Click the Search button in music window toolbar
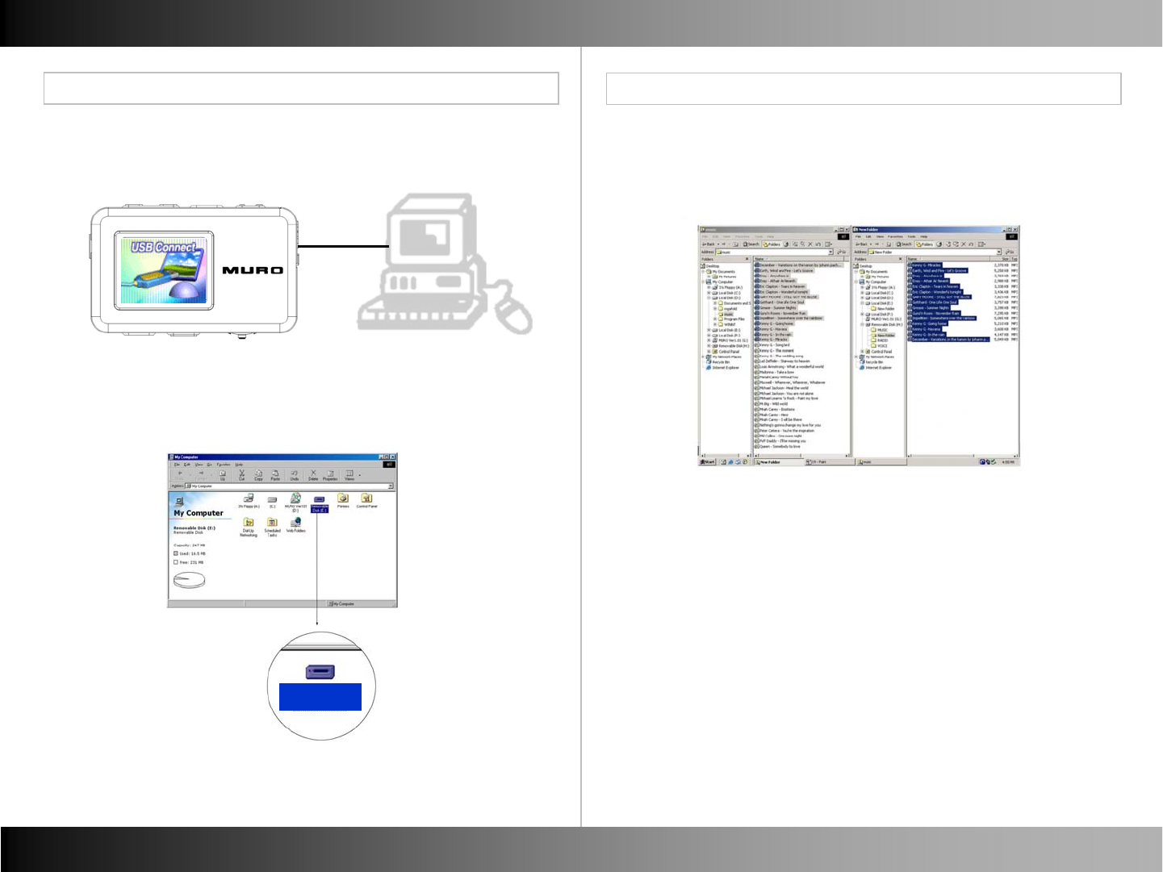 click(x=751, y=244)
